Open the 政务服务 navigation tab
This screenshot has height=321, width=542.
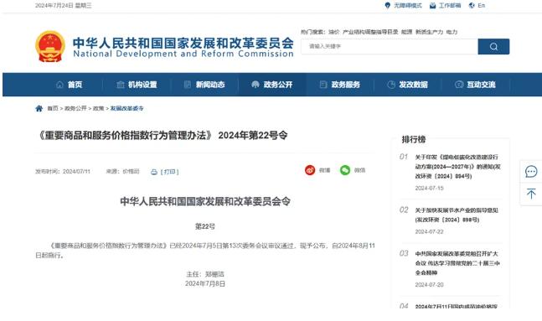click(340, 85)
